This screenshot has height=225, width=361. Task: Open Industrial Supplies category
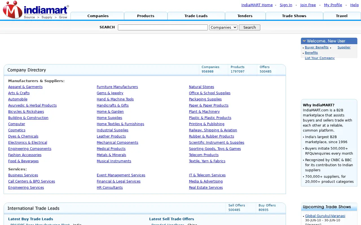113,130
